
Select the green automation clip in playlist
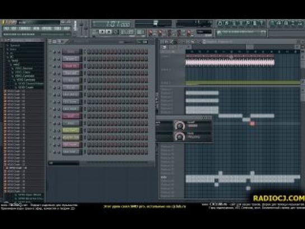(x=242, y=83)
